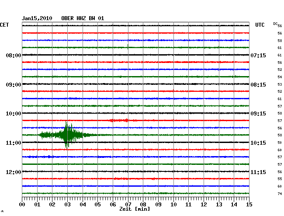Select the 10:00 CET time label
The image size is (284, 216).
[x=14, y=114]
